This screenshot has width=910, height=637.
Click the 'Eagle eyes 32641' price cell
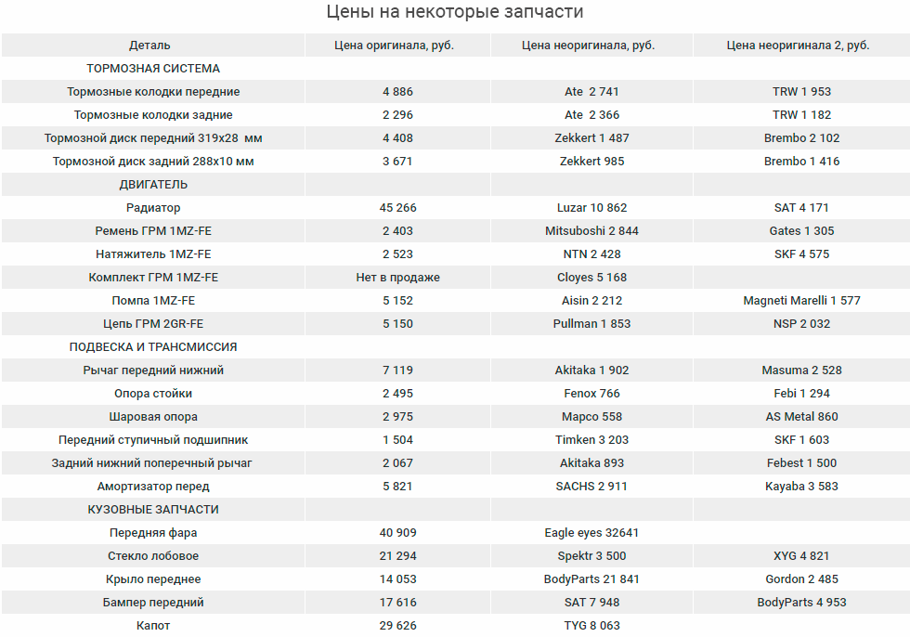591,533
